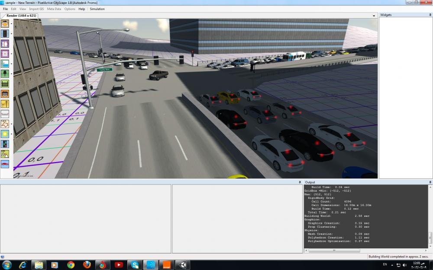Expand the terrain tool dropdown arrow
This screenshot has height=270, width=433.
coord(11,24)
